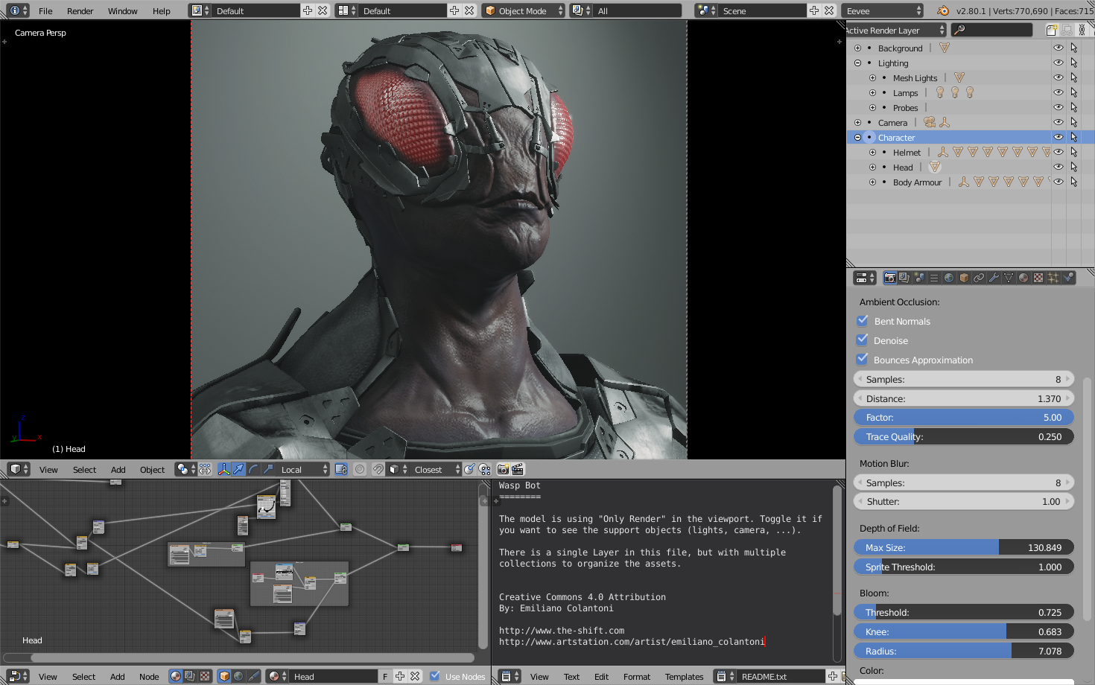Screen dimensions: 1095x685
Task: Uncheck Use Nodes in the node editor header
Action: [x=434, y=676]
